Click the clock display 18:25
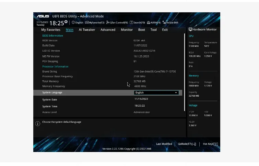 point(57,23)
